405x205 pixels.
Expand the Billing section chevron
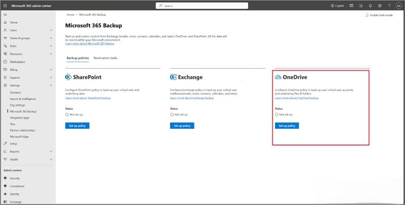click(51, 70)
